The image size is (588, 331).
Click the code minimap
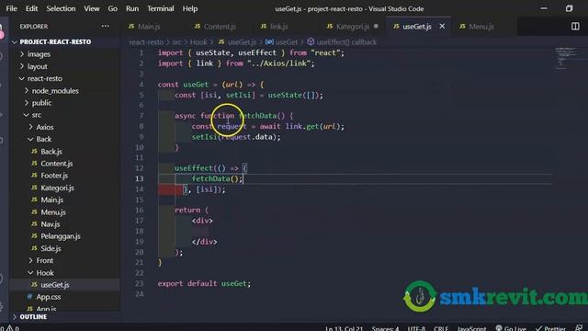coord(566,58)
